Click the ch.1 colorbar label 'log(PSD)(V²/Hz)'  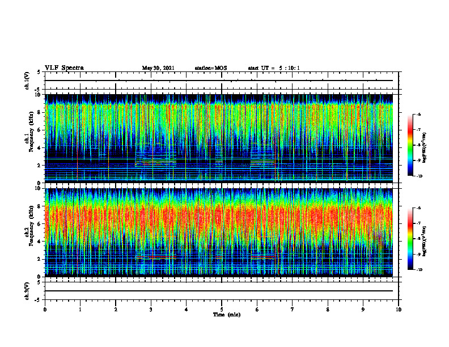425,148
